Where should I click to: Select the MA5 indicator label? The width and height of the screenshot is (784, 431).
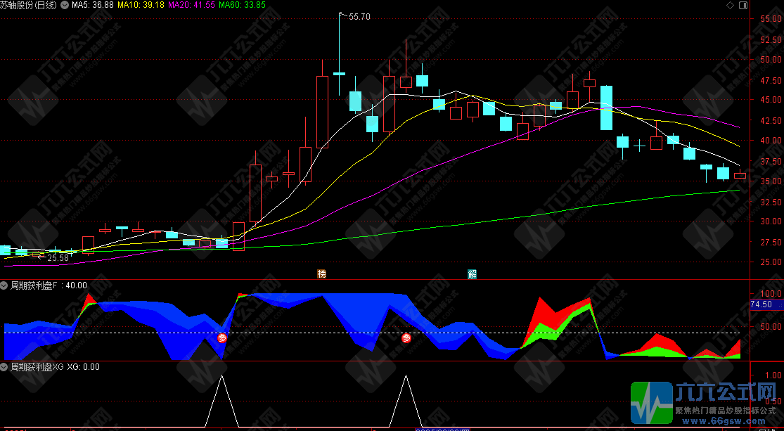[93, 5]
